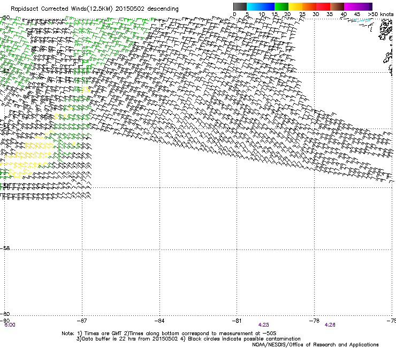
Task: Click the '-90' longitude axis label
Action: [x=5, y=321]
